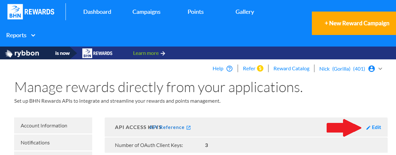Expand the user account dropdown arrow
396x155 pixels.
pos(380,69)
